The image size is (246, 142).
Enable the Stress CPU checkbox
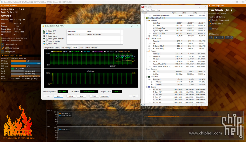coord(47,31)
